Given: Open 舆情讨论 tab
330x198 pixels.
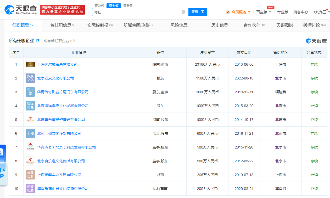Looking at the screenshot, I should [x=315, y=25].
